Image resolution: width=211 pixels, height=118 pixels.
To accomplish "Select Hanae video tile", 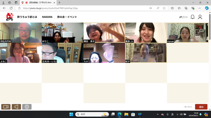I will tap(188, 33).
